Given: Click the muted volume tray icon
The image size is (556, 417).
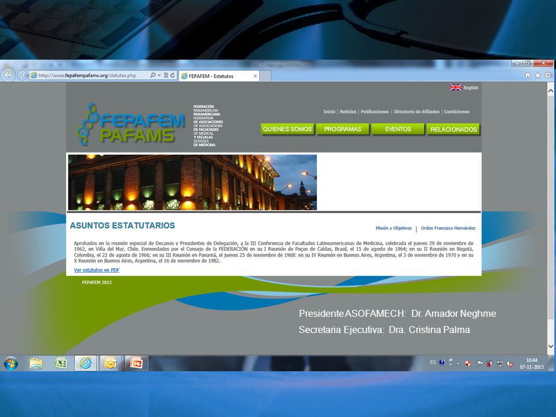Looking at the screenshot, I should [510, 364].
